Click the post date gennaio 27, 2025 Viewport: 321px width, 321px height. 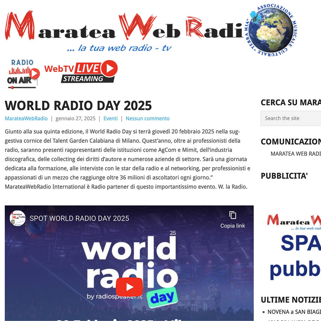coord(75,118)
